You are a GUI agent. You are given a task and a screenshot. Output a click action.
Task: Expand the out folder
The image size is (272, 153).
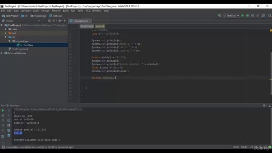6,33
